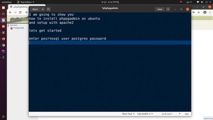Launch Firefox from the dock
Viewport: 213px width, 120px height.
tap(3, 39)
